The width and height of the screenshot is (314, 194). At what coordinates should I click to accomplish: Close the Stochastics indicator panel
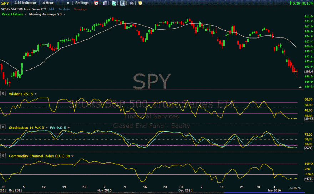tap(3, 127)
